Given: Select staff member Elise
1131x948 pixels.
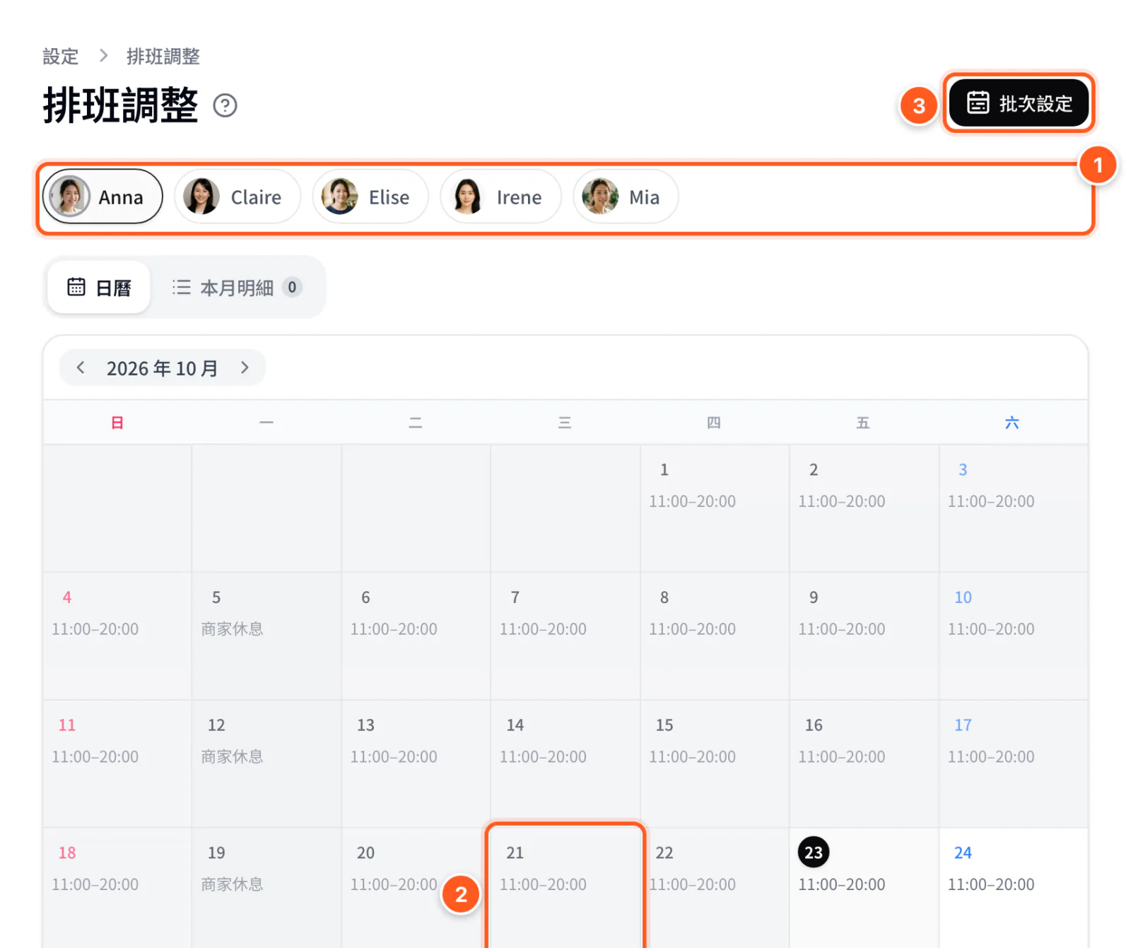Looking at the screenshot, I should pos(370,197).
